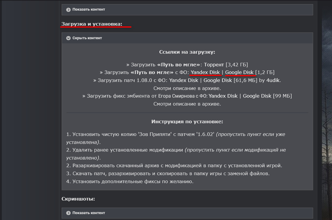Click the Инструкция по установке title
332x220 pixels.
coord(187,122)
